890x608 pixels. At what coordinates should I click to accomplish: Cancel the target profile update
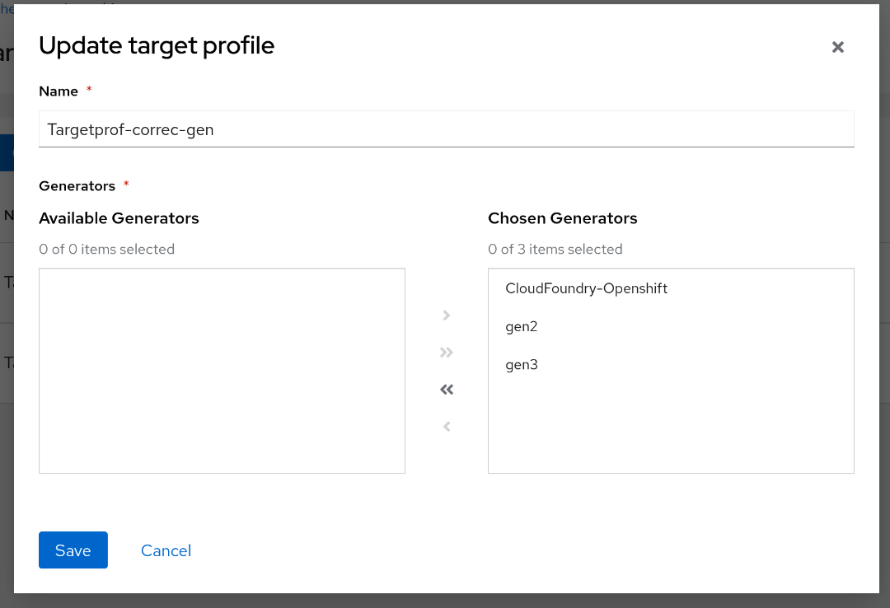point(166,550)
